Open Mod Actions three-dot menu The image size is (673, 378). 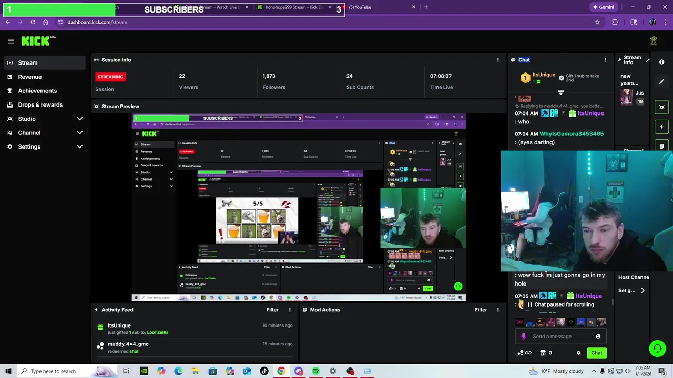498,310
